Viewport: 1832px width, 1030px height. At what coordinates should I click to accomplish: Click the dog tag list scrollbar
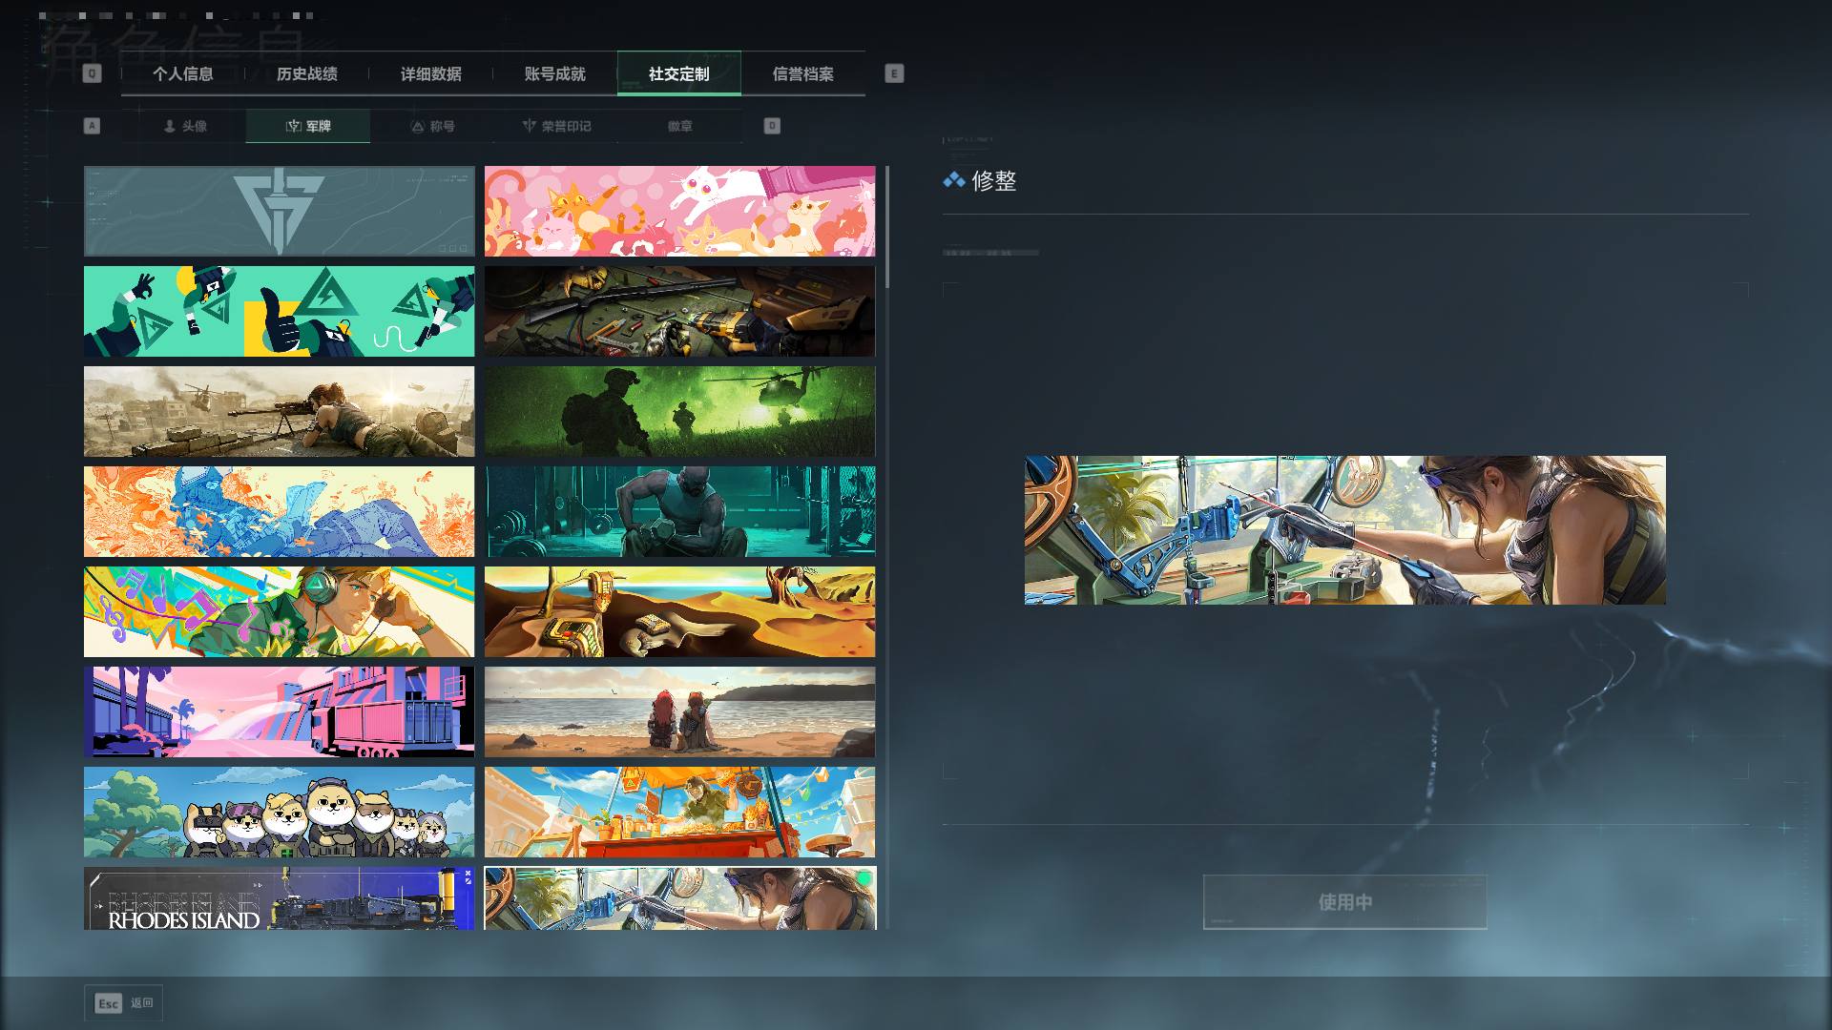point(887,227)
